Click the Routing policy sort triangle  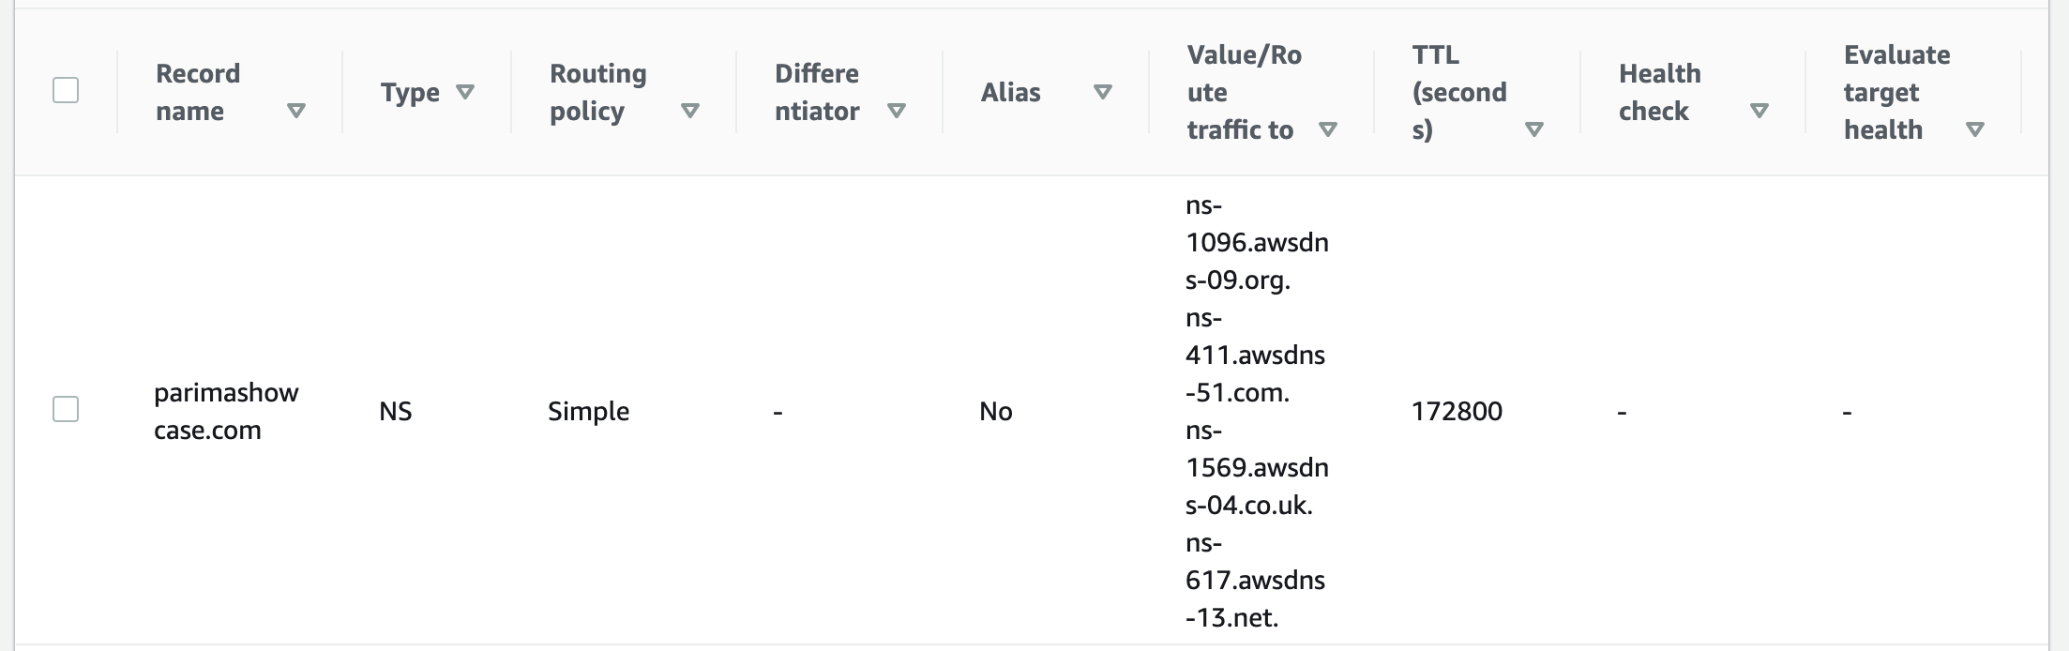click(690, 111)
